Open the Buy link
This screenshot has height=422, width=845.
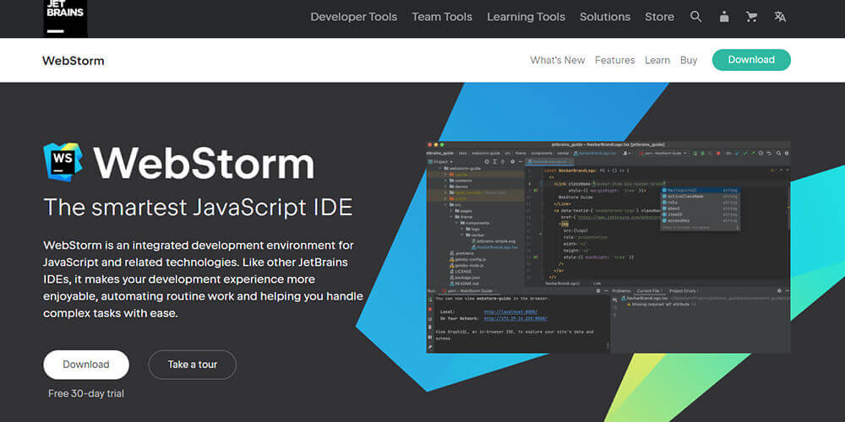[x=689, y=60]
